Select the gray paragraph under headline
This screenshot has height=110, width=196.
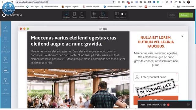tap(78, 57)
